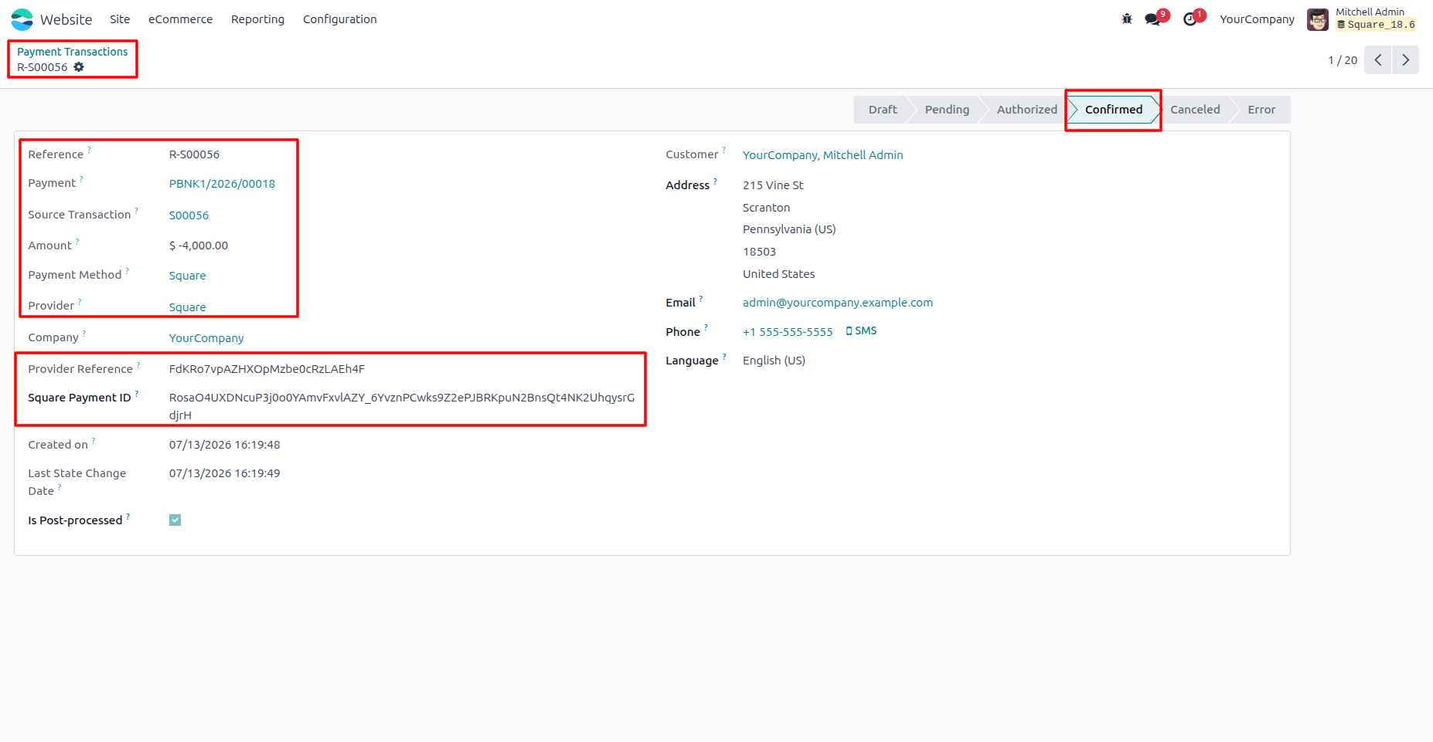Viewport: 1433px width, 742px height.
Task: Click help tooltip next to Reference
Action: click(89, 150)
